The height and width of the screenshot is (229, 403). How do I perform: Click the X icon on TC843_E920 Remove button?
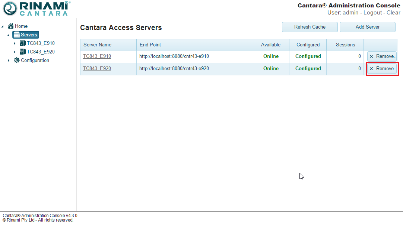pyautogui.click(x=371, y=69)
